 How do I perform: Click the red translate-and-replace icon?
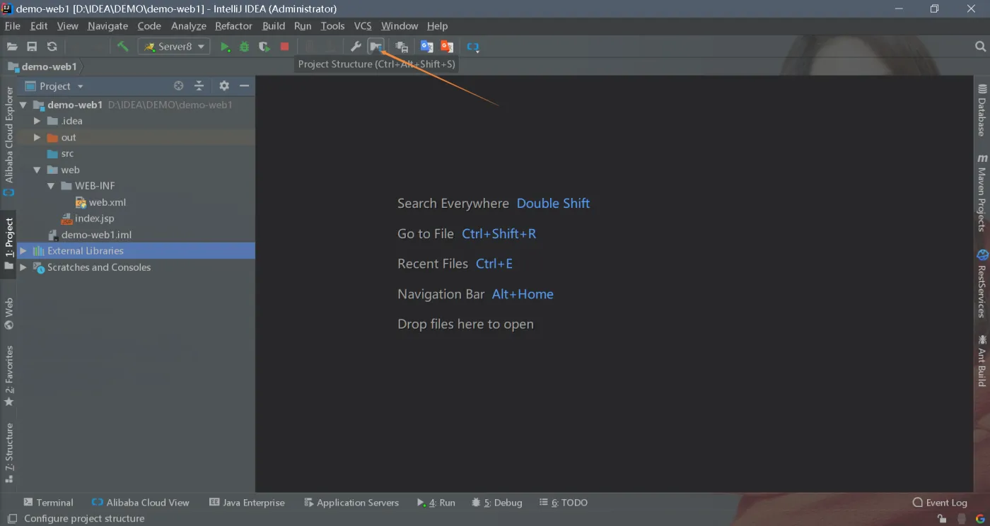[447, 47]
